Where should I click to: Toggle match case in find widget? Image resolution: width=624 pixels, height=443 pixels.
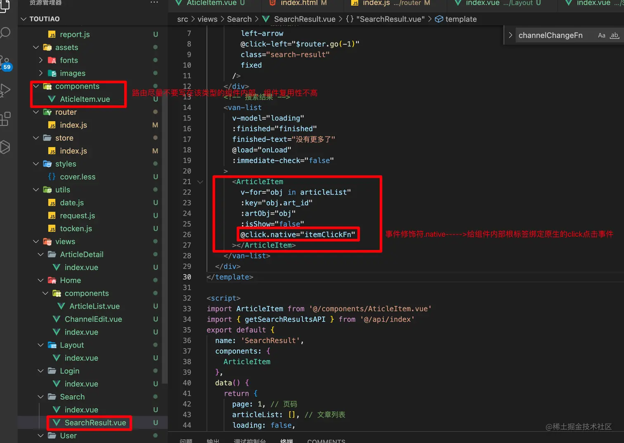pyautogui.click(x=602, y=35)
